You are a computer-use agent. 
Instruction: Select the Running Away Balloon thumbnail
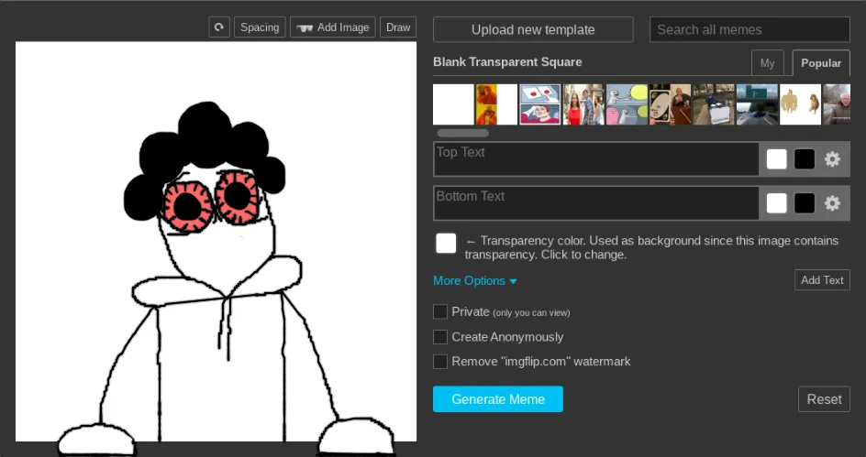627,104
